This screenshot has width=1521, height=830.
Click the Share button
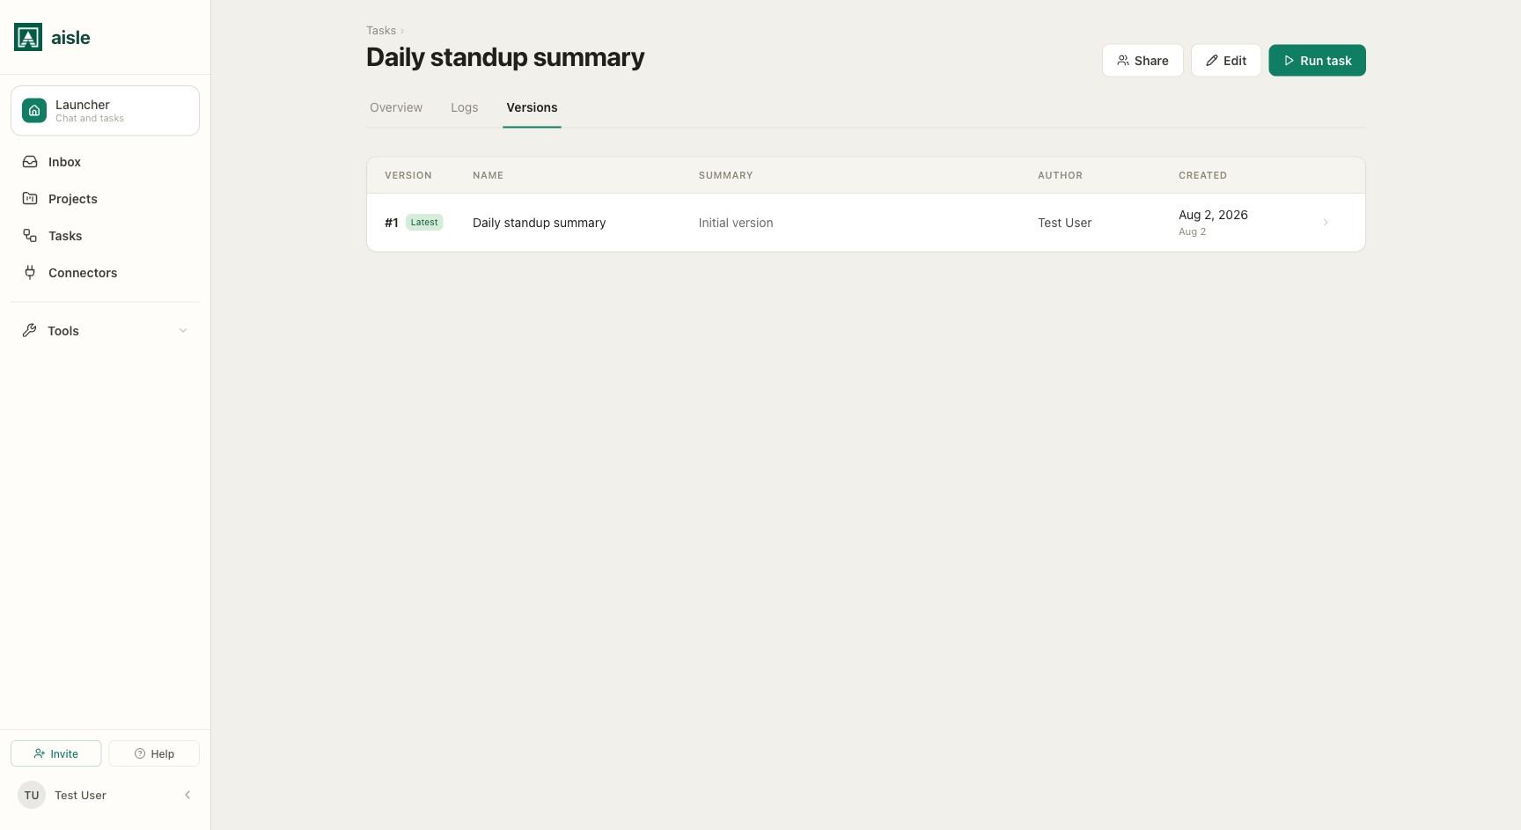pyautogui.click(x=1143, y=61)
